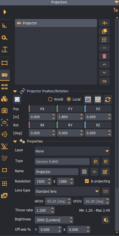Increase the Off-axis Y value stepper

click(x=59, y=228)
